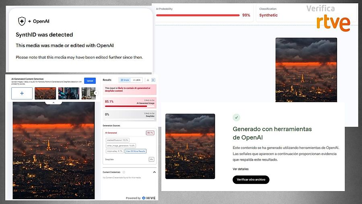The height and width of the screenshot is (204, 362).
Task: Click the 99% value beside the AI Probability bar
Action: pyautogui.click(x=246, y=15)
